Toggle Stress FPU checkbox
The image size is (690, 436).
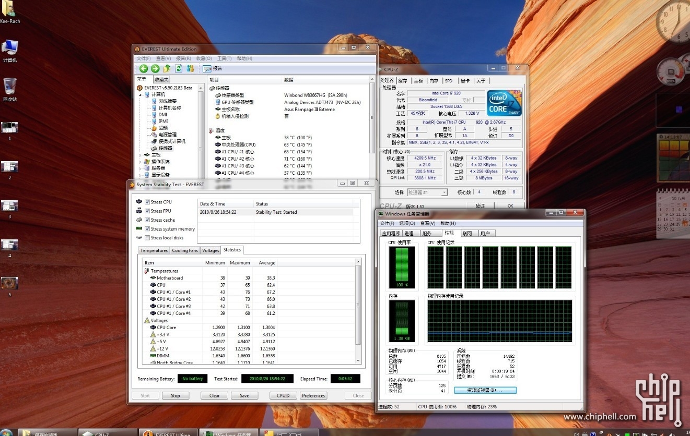[147, 211]
